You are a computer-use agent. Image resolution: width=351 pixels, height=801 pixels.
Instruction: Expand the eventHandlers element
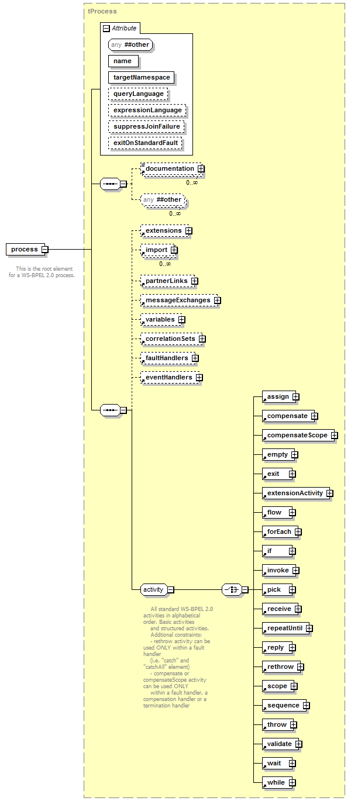tap(199, 378)
